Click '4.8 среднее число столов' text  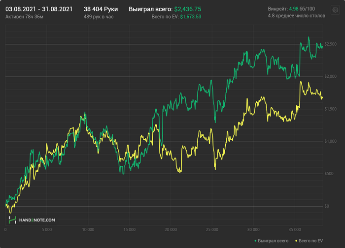[x=296, y=16]
